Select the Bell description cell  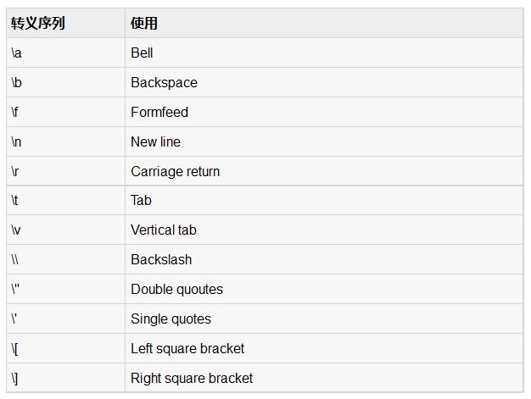[142, 53]
